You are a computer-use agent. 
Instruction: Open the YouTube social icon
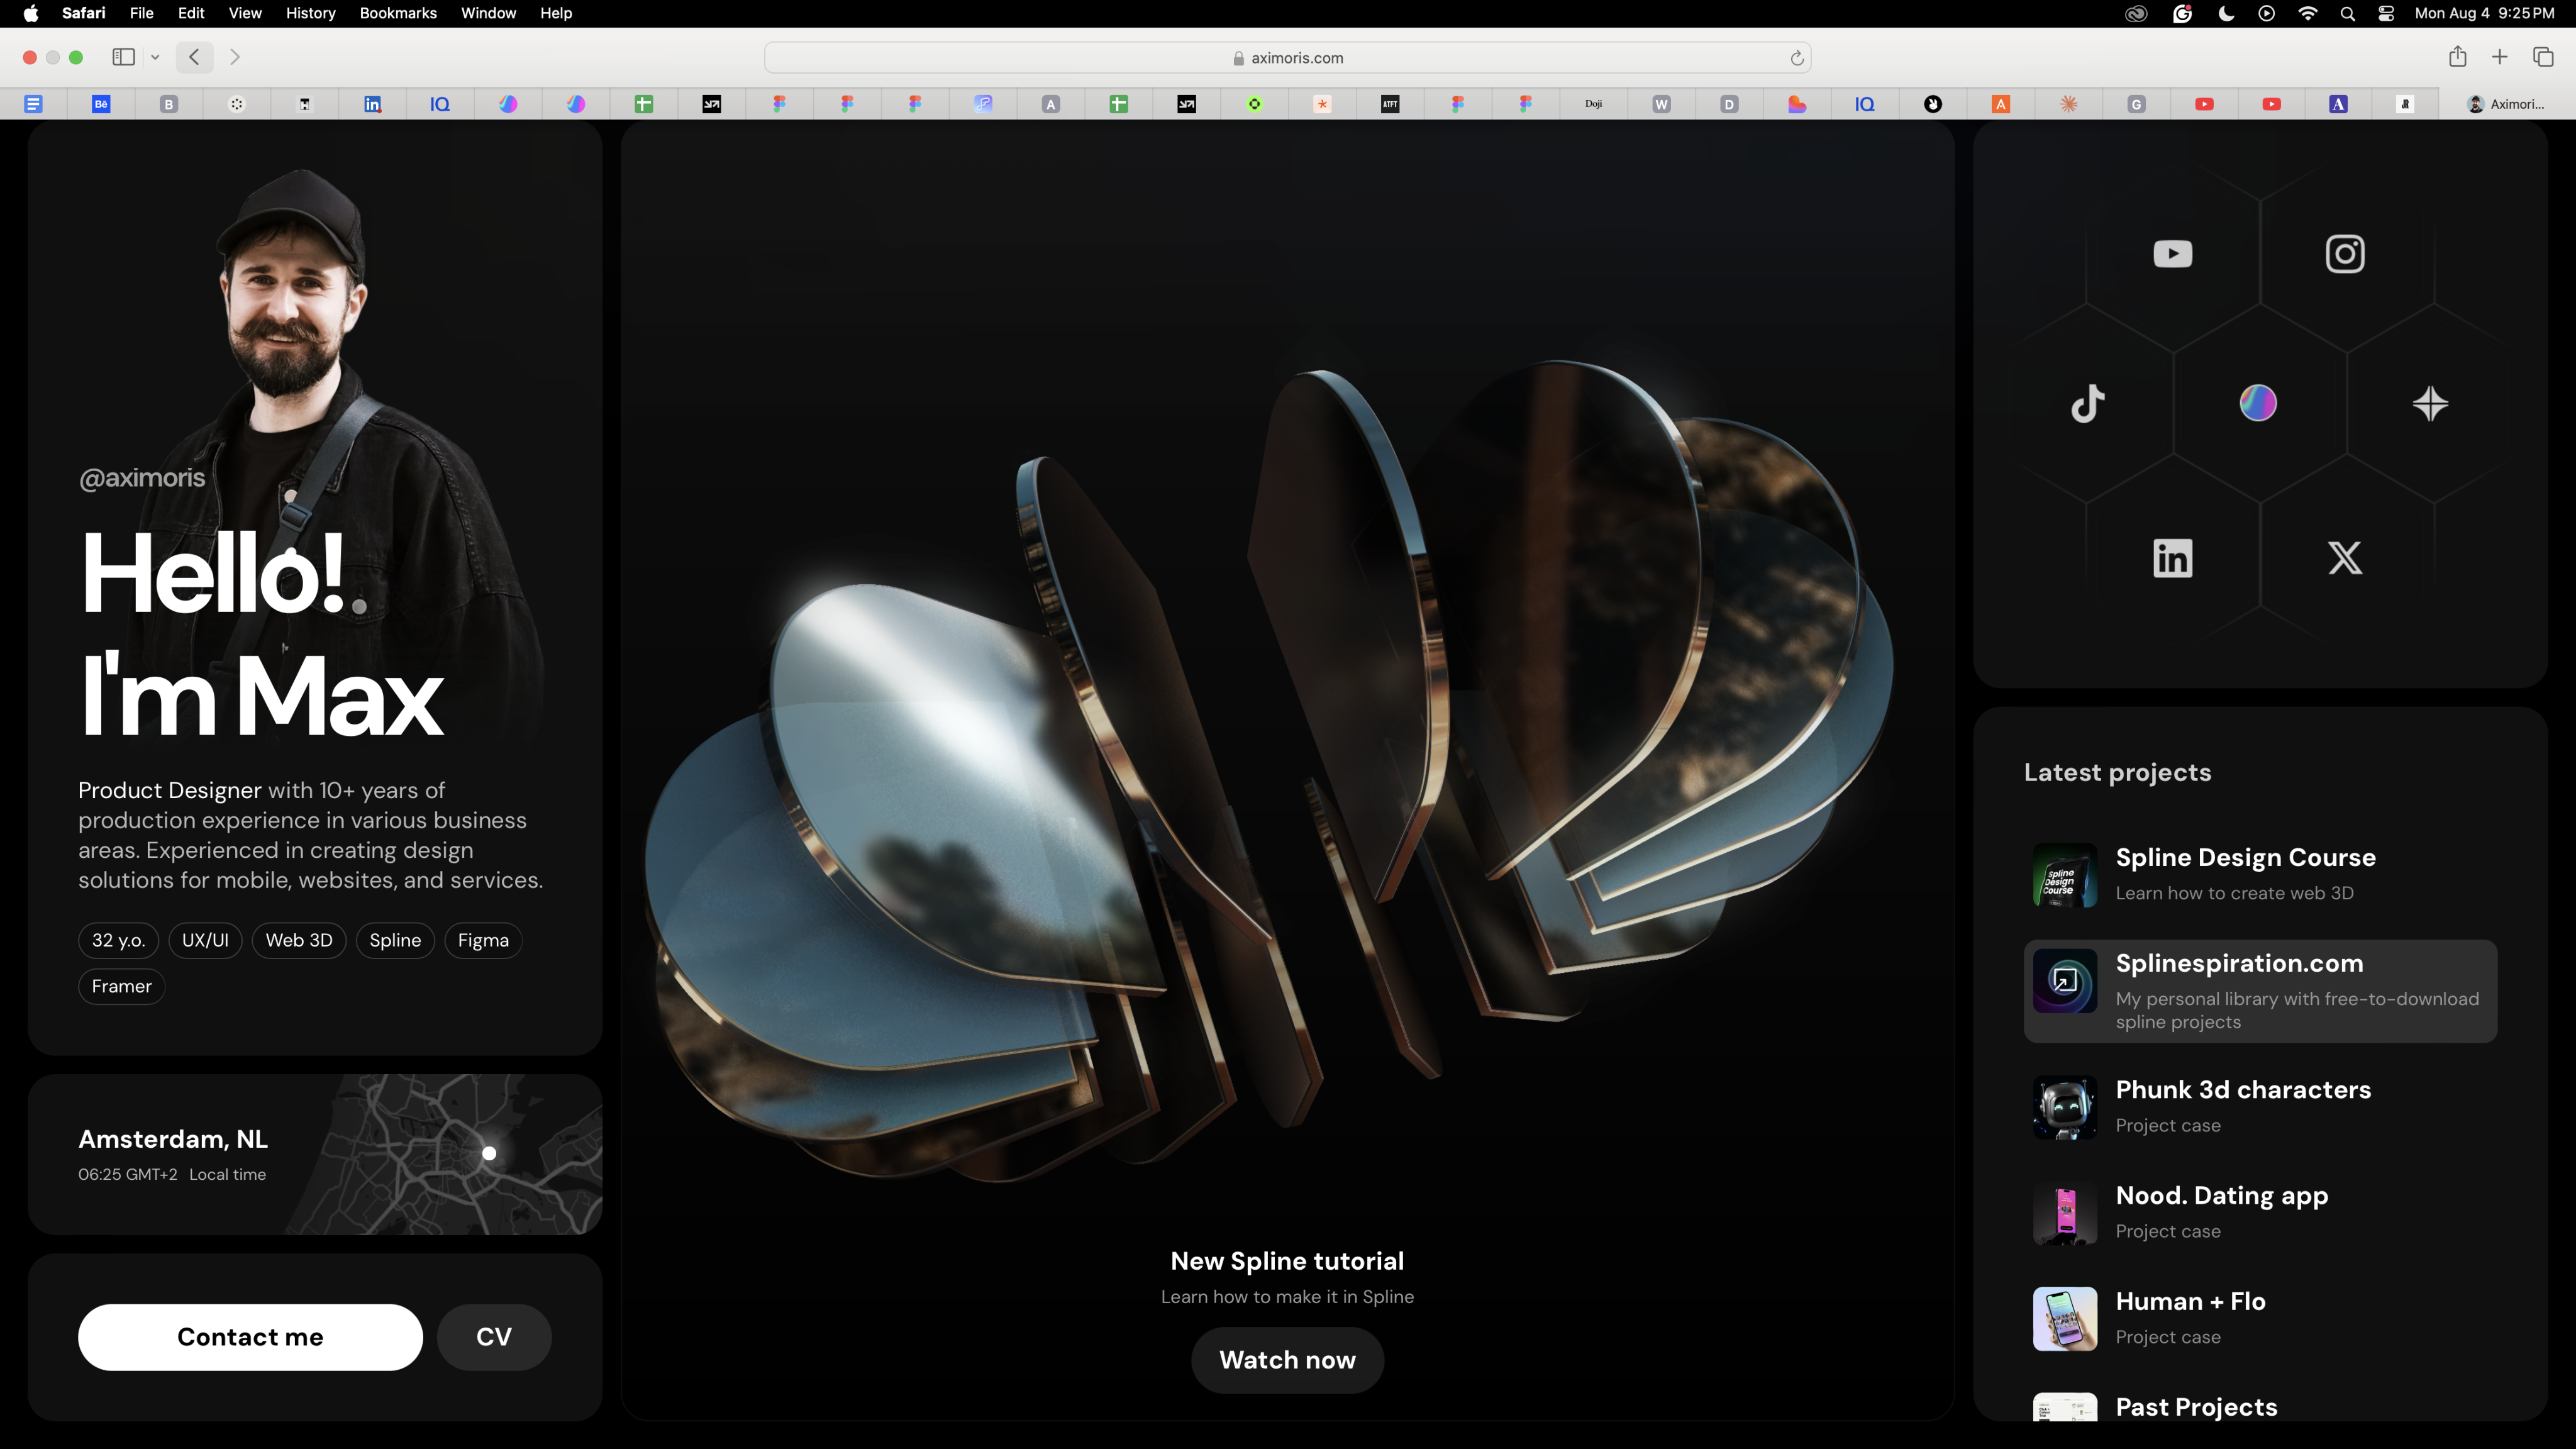point(2172,254)
